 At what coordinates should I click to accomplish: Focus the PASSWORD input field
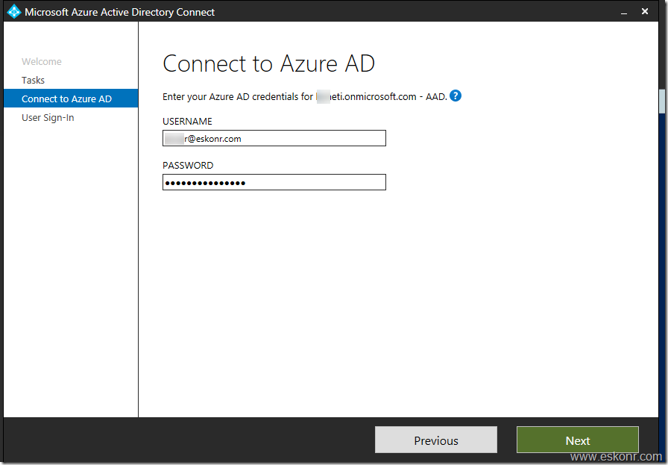pyautogui.click(x=274, y=182)
